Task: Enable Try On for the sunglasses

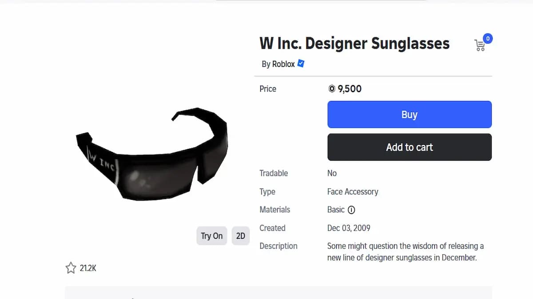Action: [x=211, y=236]
